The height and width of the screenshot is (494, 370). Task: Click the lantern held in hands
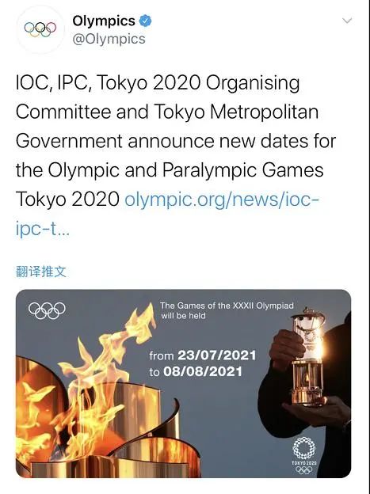pos(307,356)
